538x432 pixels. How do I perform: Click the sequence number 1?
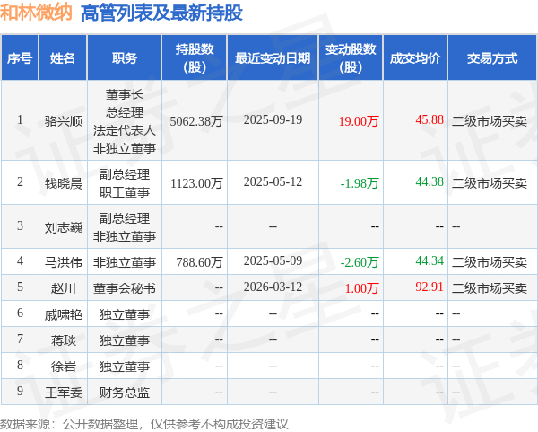(20, 120)
